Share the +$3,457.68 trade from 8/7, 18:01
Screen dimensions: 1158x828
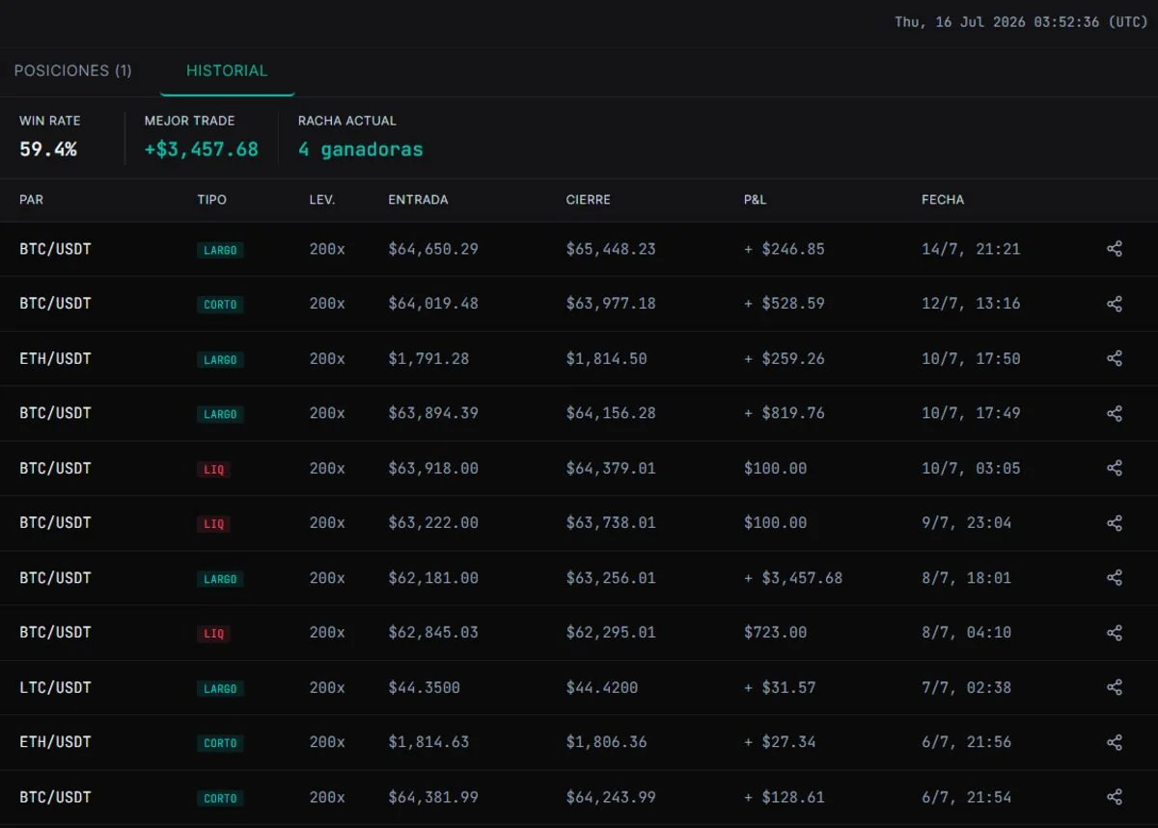pos(1115,578)
